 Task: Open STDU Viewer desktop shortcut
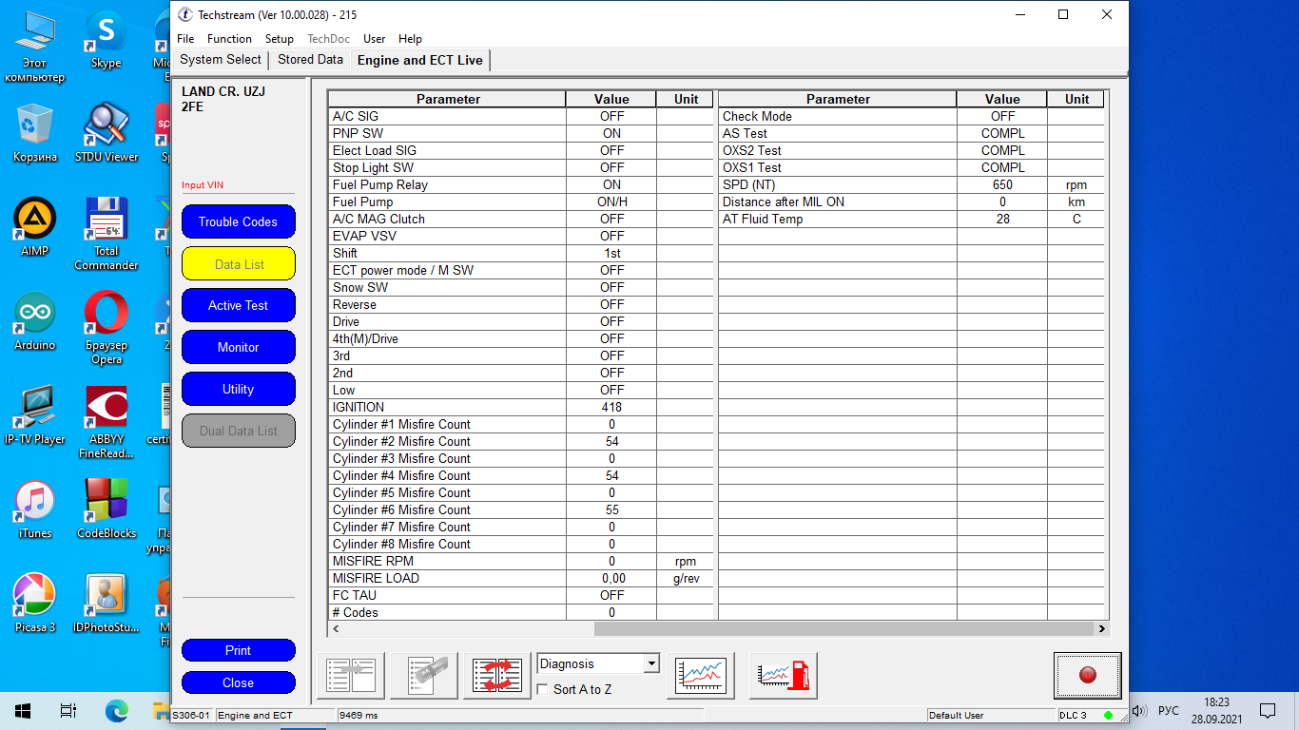(x=107, y=133)
